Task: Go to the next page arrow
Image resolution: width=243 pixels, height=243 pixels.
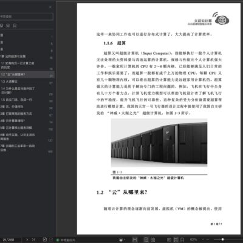Action: [x=27, y=240]
